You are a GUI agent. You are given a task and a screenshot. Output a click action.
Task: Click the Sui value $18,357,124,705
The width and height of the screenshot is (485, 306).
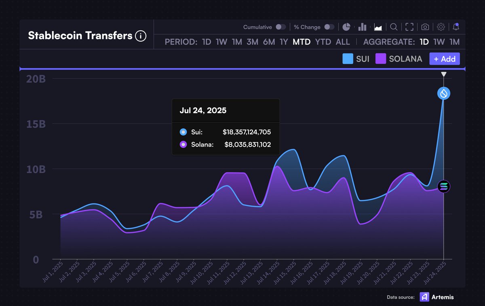(x=247, y=132)
